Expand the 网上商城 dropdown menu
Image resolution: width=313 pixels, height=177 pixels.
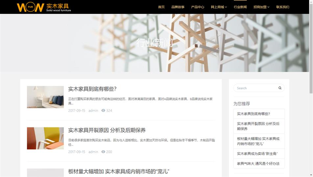click(219, 7)
